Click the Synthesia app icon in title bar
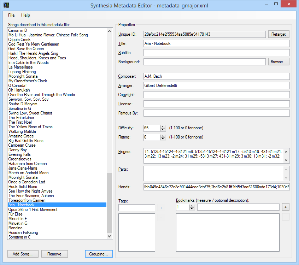 click(x=6, y=5)
